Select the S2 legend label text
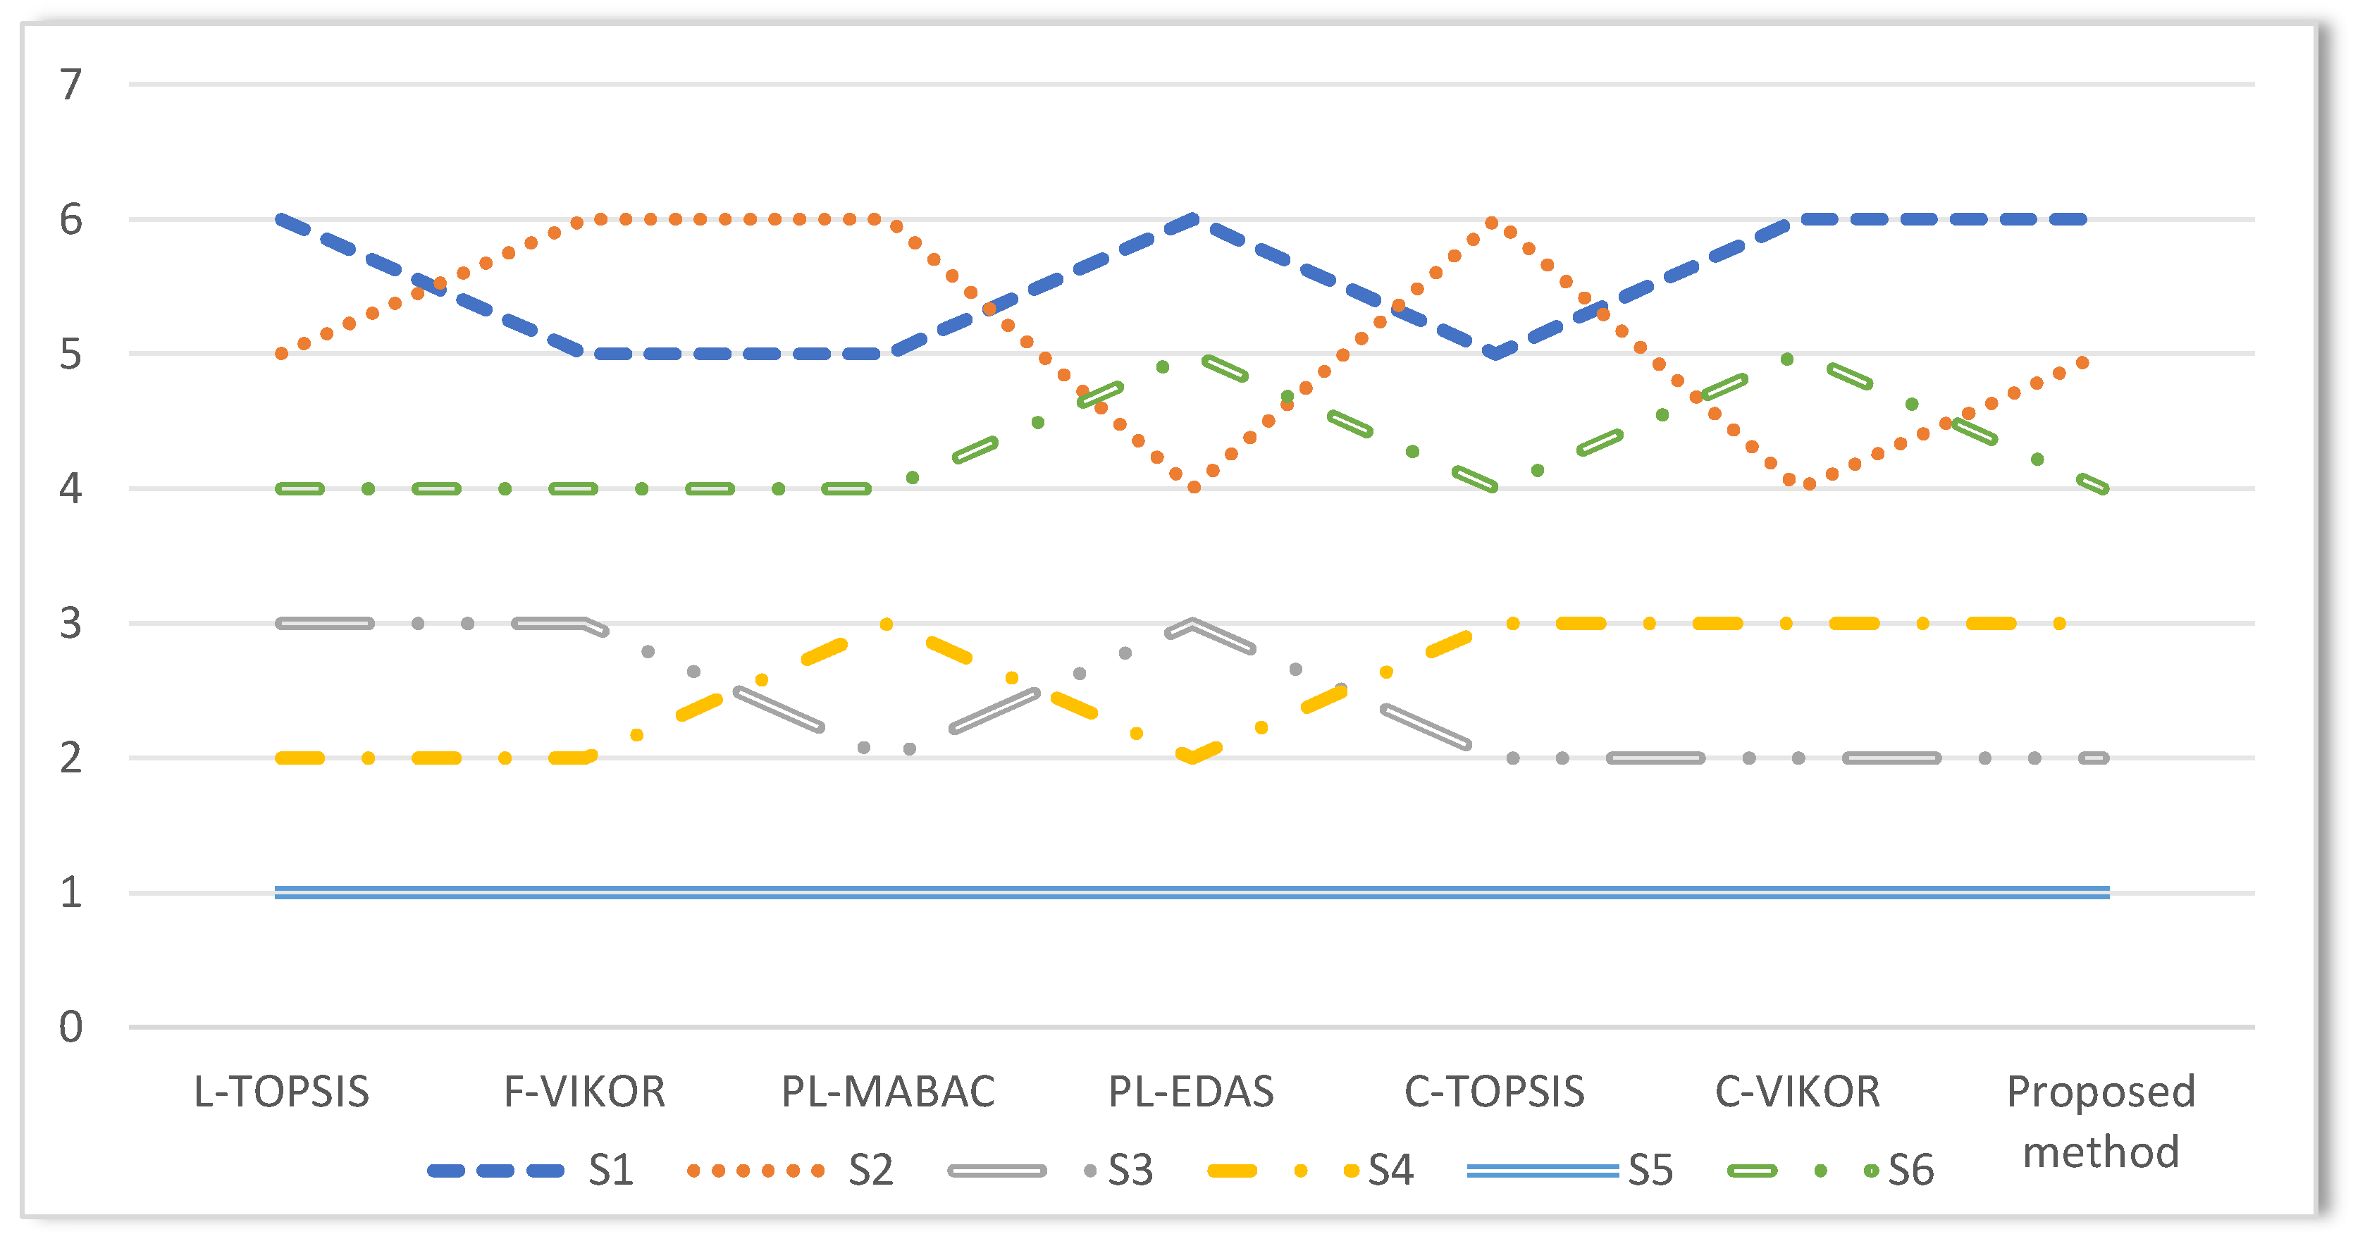Image resolution: width=2353 pixels, height=1246 pixels. tap(870, 1170)
